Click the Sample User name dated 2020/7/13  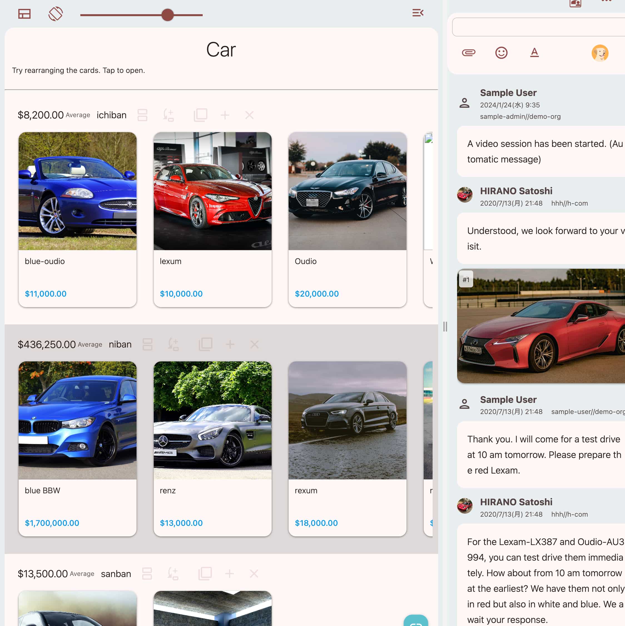coord(508,400)
